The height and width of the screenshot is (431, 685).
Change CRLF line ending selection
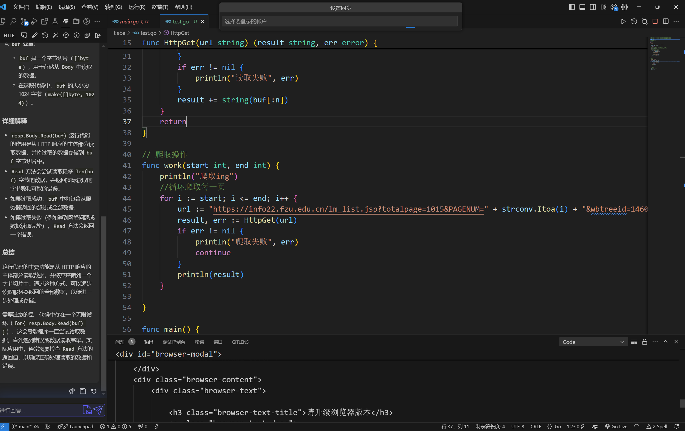tap(536, 426)
